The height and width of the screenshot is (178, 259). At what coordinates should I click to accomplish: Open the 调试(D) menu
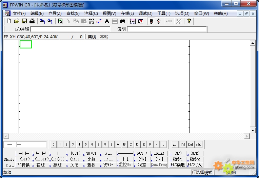pos(145,13)
